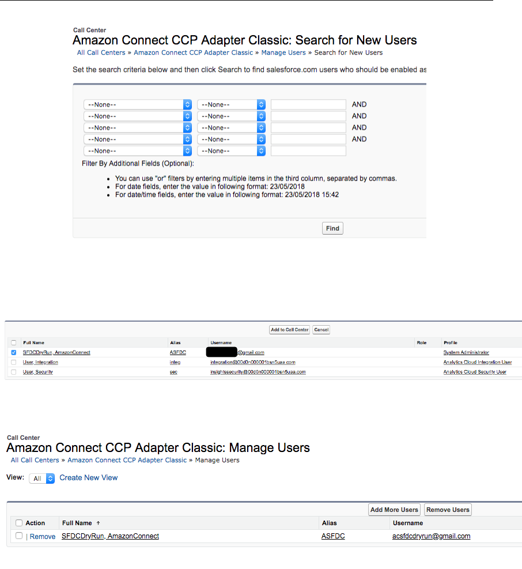Check the SFDCDryRun row checkbox in Manage Users
Screen dimensions: 522x569
tap(19, 536)
